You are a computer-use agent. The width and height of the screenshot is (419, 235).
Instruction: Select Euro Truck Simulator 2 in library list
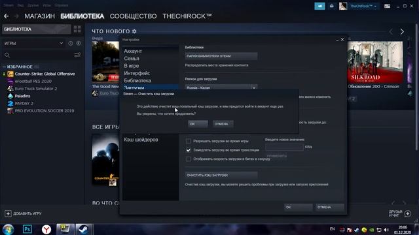(x=36, y=89)
